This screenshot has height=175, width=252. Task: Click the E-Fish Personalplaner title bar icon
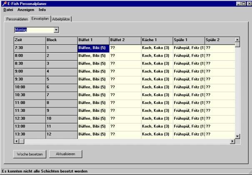[4, 3]
